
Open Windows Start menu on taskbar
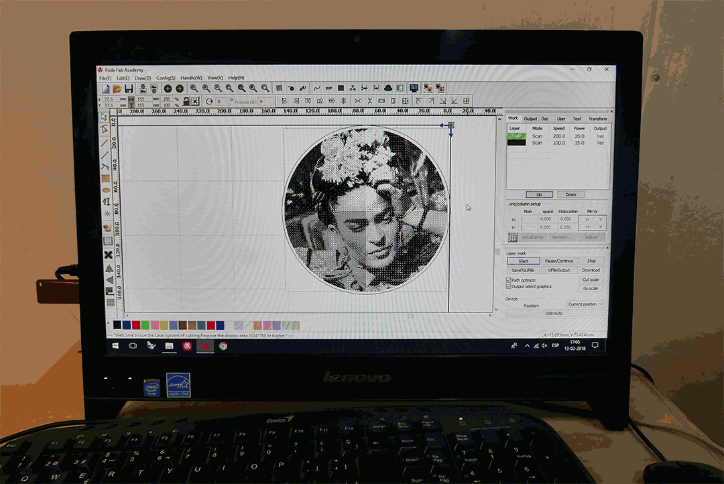115,345
